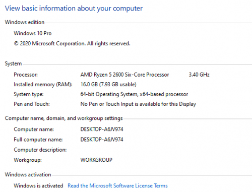252x192 pixels.
Task: Click the '© 2020 Microsoft Corporation' copyright line
Action: (72, 43)
